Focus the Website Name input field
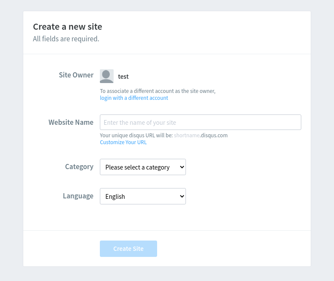 pyautogui.click(x=201, y=122)
